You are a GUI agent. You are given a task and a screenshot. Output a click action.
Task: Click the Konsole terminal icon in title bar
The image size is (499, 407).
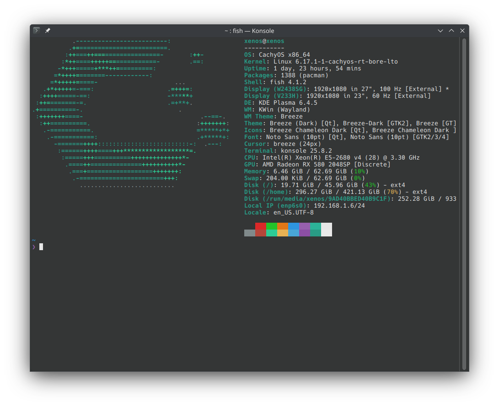pyautogui.click(x=37, y=31)
